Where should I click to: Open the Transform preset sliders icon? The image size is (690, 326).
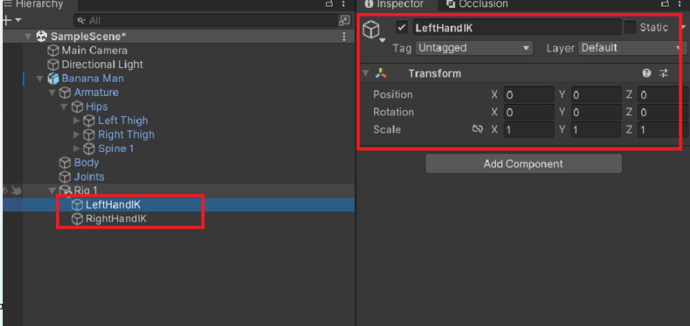[663, 74]
